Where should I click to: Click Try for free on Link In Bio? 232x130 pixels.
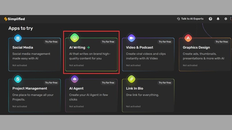(x=165, y=83)
